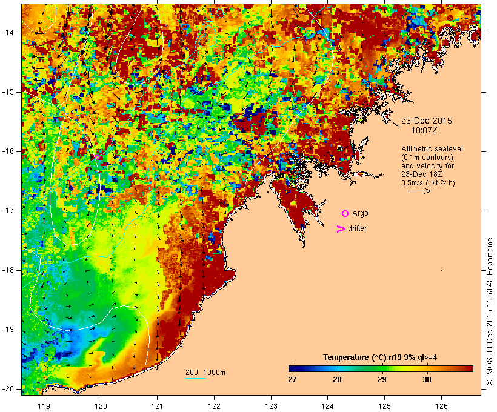Click the longitude label '126'
This screenshot has height=412, width=497.
point(441,406)
